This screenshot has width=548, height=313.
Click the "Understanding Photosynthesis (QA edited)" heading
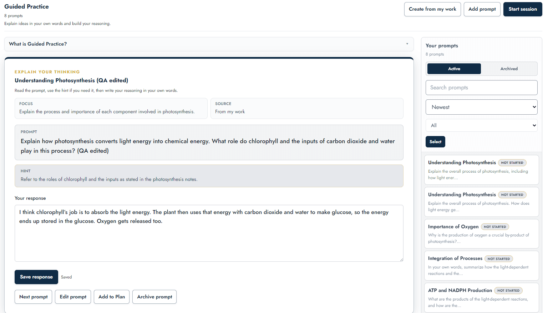click(71, 80)
